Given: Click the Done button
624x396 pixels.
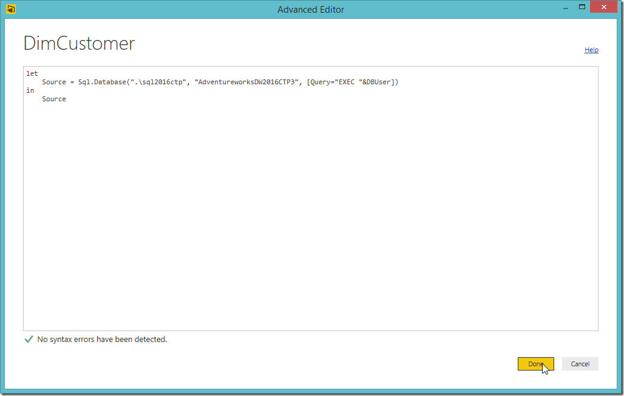Looking at the screenshot, I should coord(535,364).
